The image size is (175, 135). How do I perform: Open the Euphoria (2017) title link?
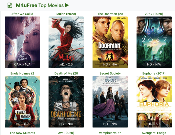coord(154,73)
